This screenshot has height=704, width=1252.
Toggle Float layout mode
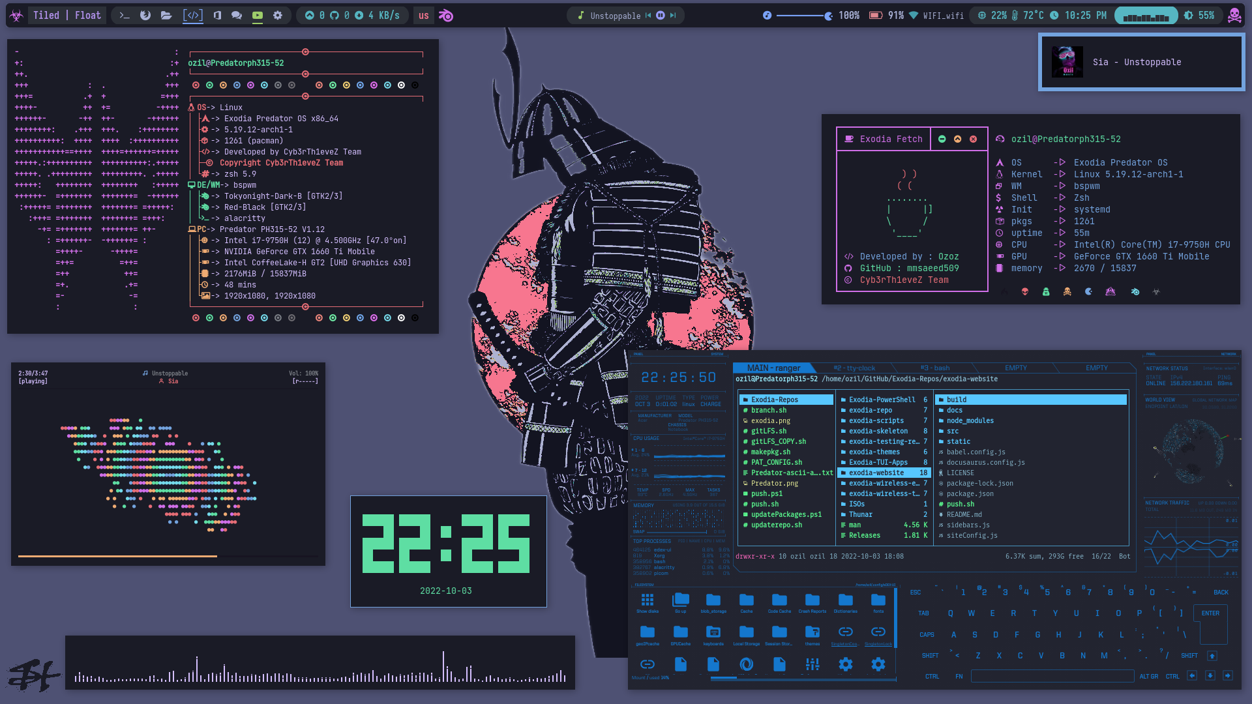point(88,15)
